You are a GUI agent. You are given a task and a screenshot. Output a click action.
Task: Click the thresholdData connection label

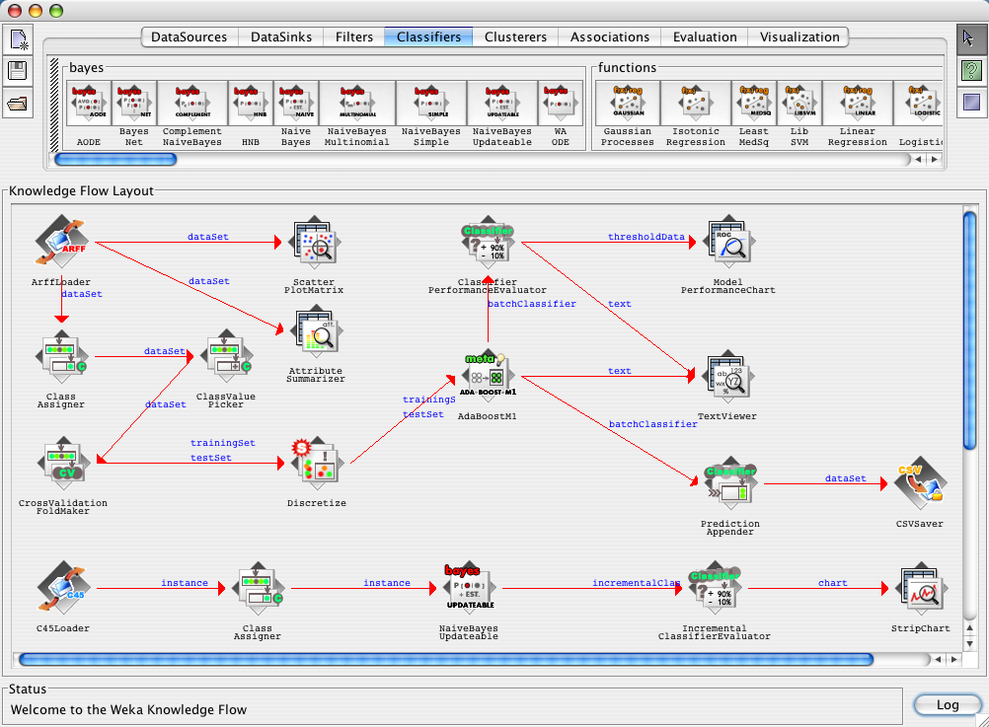tap(646, 237)
